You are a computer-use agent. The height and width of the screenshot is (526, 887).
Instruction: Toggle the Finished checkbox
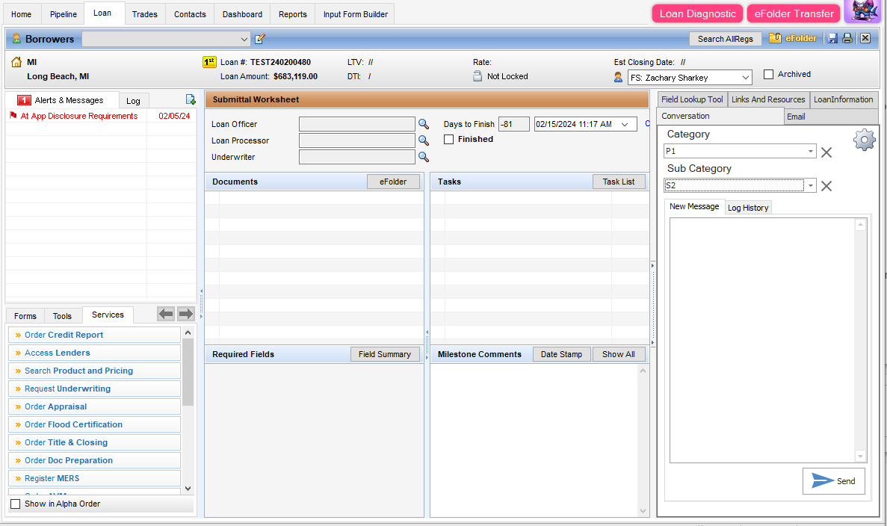pos(449,140)
